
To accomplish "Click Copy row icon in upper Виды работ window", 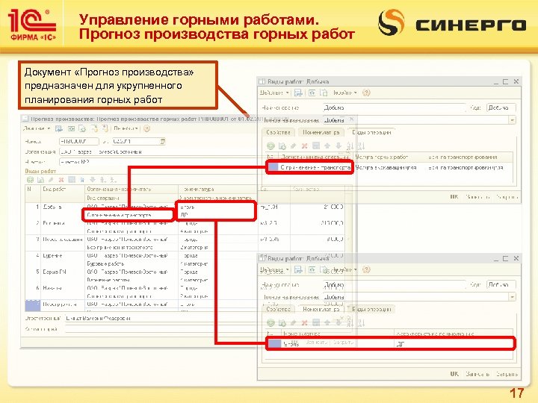I will (282, 146).
